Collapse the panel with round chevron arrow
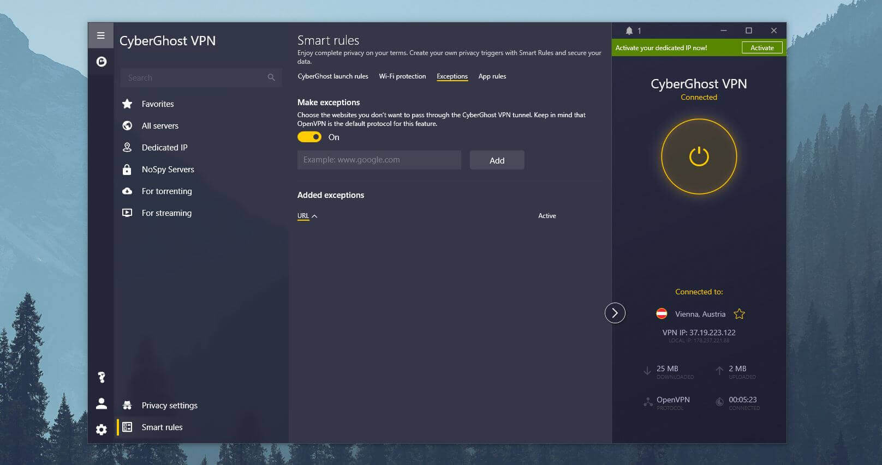 click(615, 313)
